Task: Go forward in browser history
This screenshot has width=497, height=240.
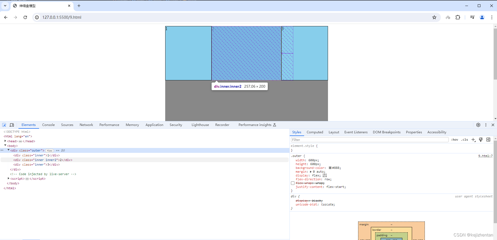Action: pyautogui.click(x=15, y=17)
